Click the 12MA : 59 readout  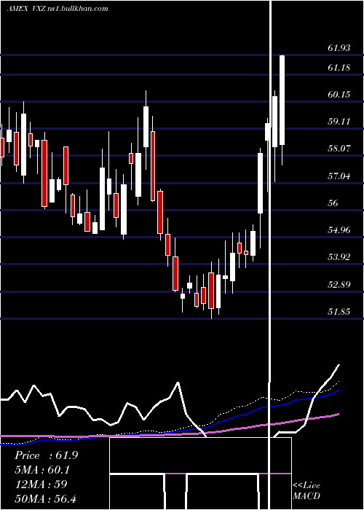click(x=41, y=484)
